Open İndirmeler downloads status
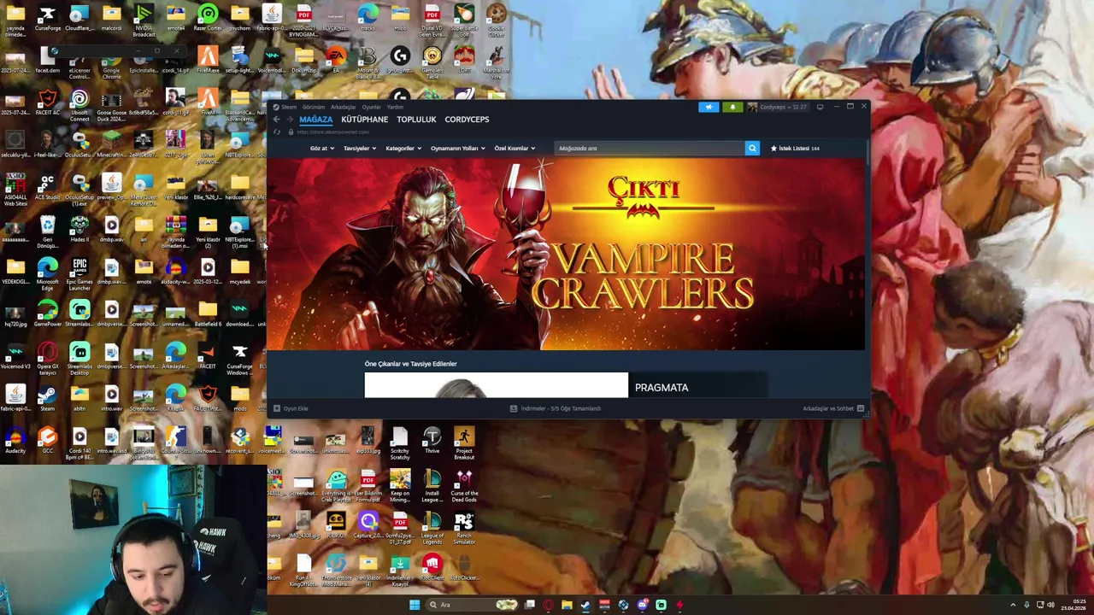 coord(556,408)
